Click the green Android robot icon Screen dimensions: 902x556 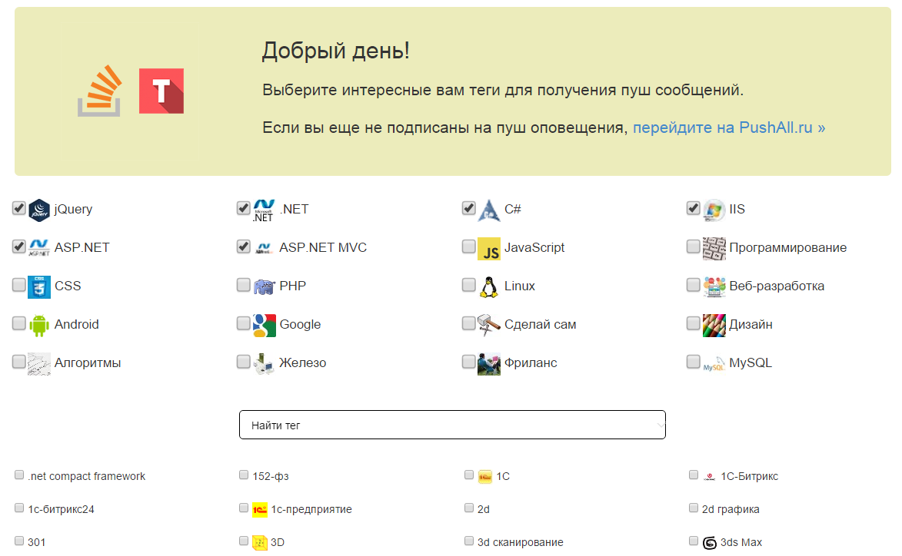[39, 325]
